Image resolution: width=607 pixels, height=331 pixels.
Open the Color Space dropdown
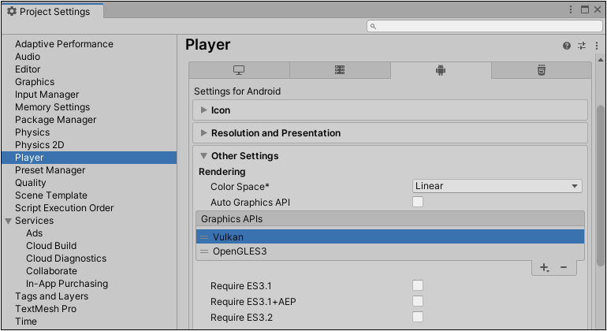point(497,186)
